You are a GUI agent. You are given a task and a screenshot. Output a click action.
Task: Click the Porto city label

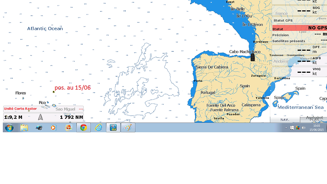pos(198,81)
